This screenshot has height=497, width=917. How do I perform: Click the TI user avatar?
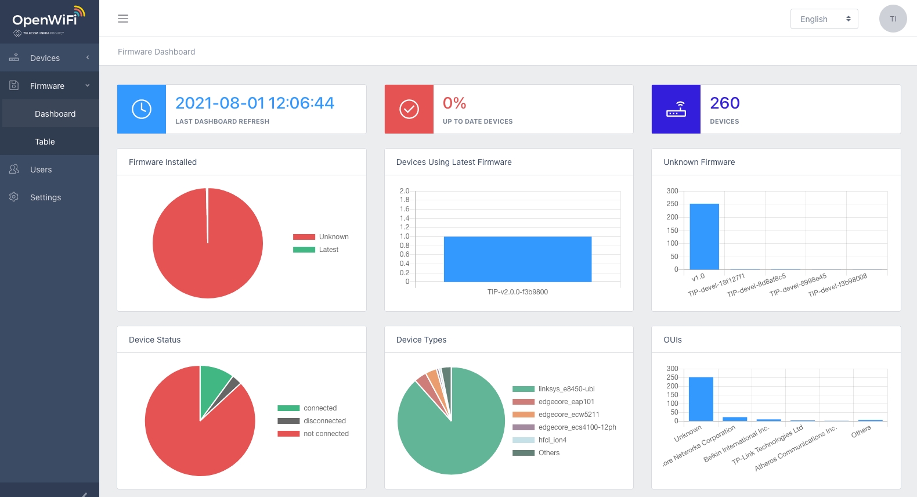point(893,19)
